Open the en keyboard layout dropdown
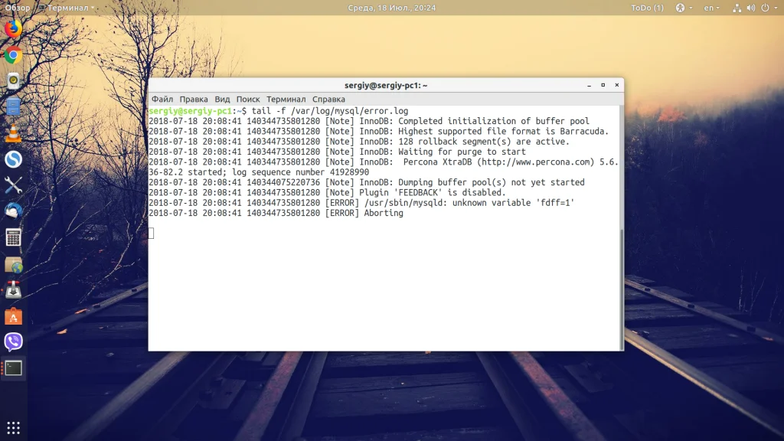 point(711,8)
